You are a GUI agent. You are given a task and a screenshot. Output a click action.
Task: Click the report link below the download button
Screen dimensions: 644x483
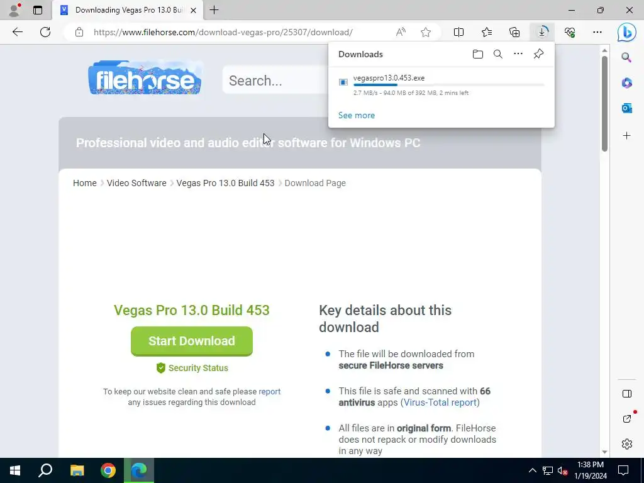[x=269, y=391]
